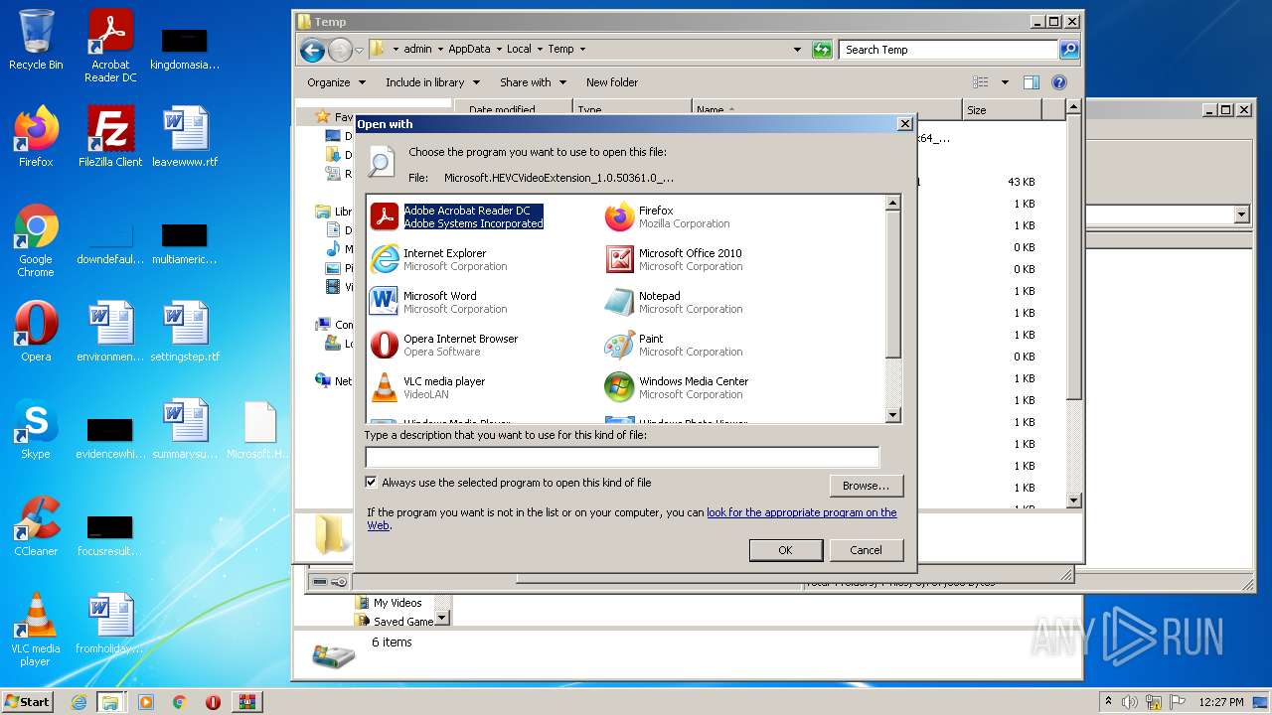
Task: Select VLC media player desktop shortcut
Action: coord(36,630)
